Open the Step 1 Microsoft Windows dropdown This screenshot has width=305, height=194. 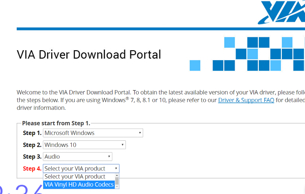[93, 133]
